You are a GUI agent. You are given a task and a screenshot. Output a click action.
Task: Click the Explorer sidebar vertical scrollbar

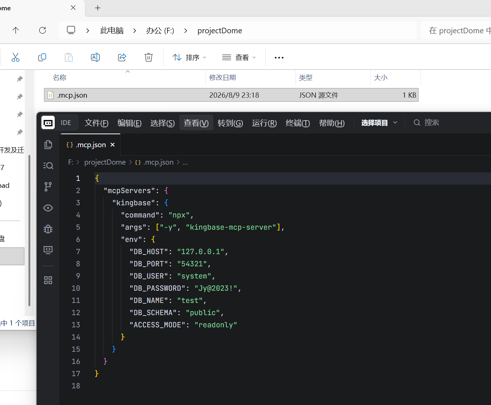(x=29, y=230)
